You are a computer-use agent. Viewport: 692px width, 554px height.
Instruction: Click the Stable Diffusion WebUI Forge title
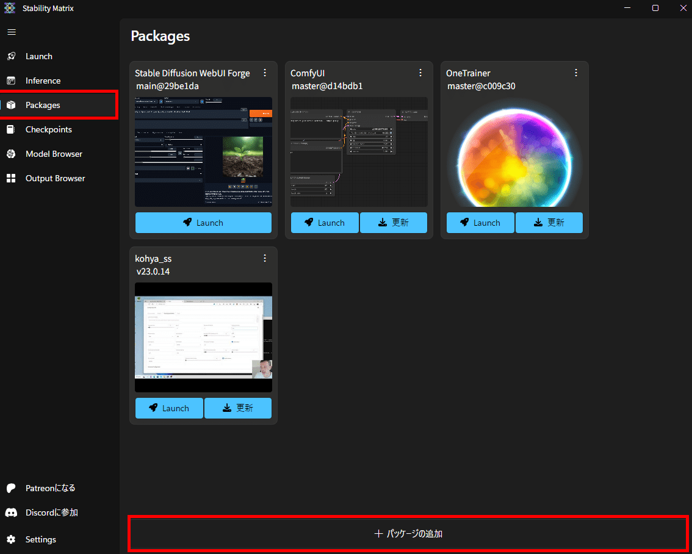click(192, 73)
